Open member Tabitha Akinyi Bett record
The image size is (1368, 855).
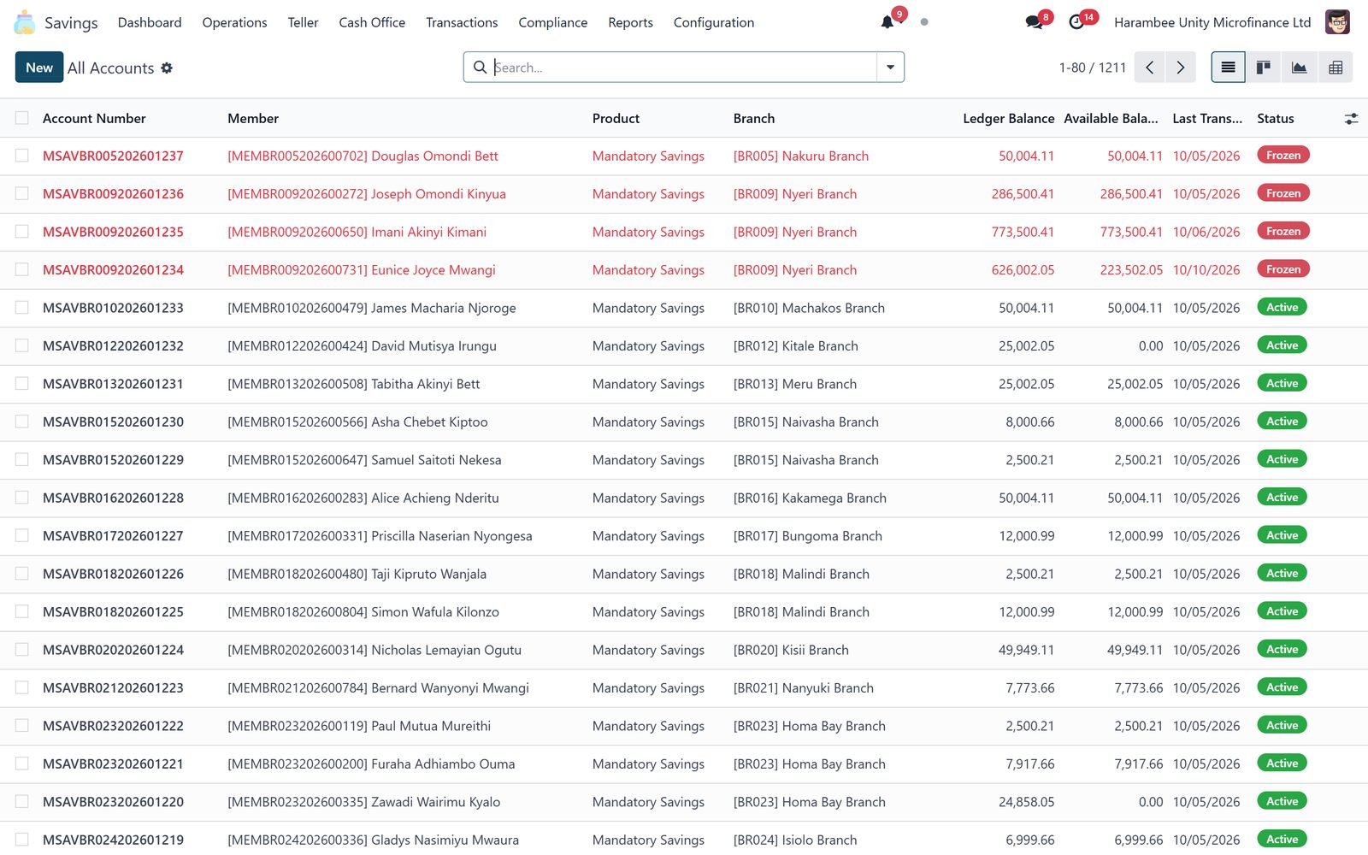tap(353, 384)
